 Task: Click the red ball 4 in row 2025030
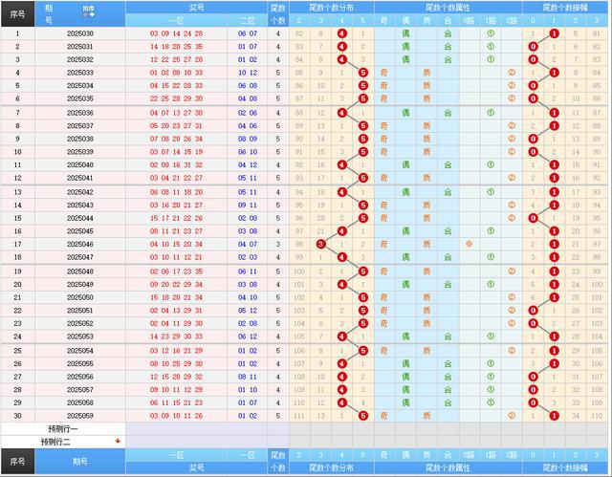pyautogui.click(x=342, y=33)
